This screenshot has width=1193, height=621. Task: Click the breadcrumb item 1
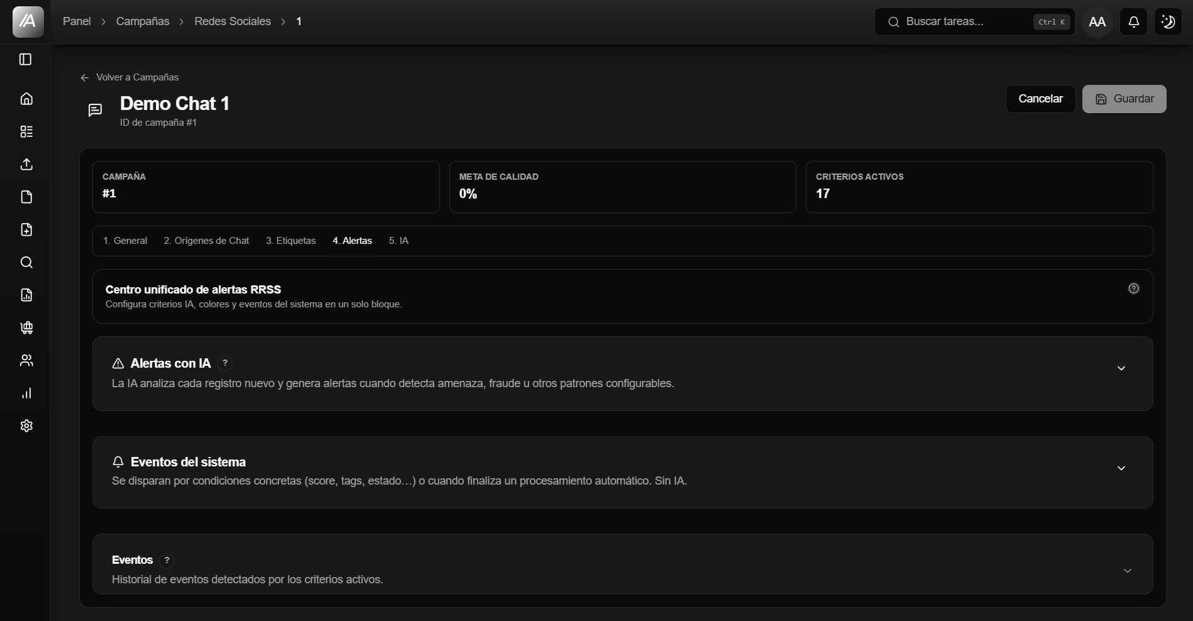[x=299, y=21]
